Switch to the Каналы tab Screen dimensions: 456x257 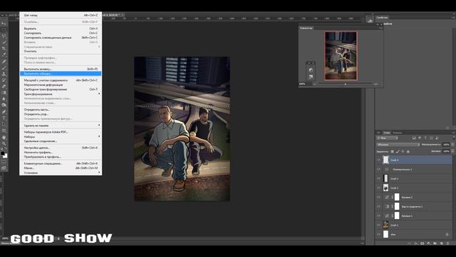coord(398,133)
